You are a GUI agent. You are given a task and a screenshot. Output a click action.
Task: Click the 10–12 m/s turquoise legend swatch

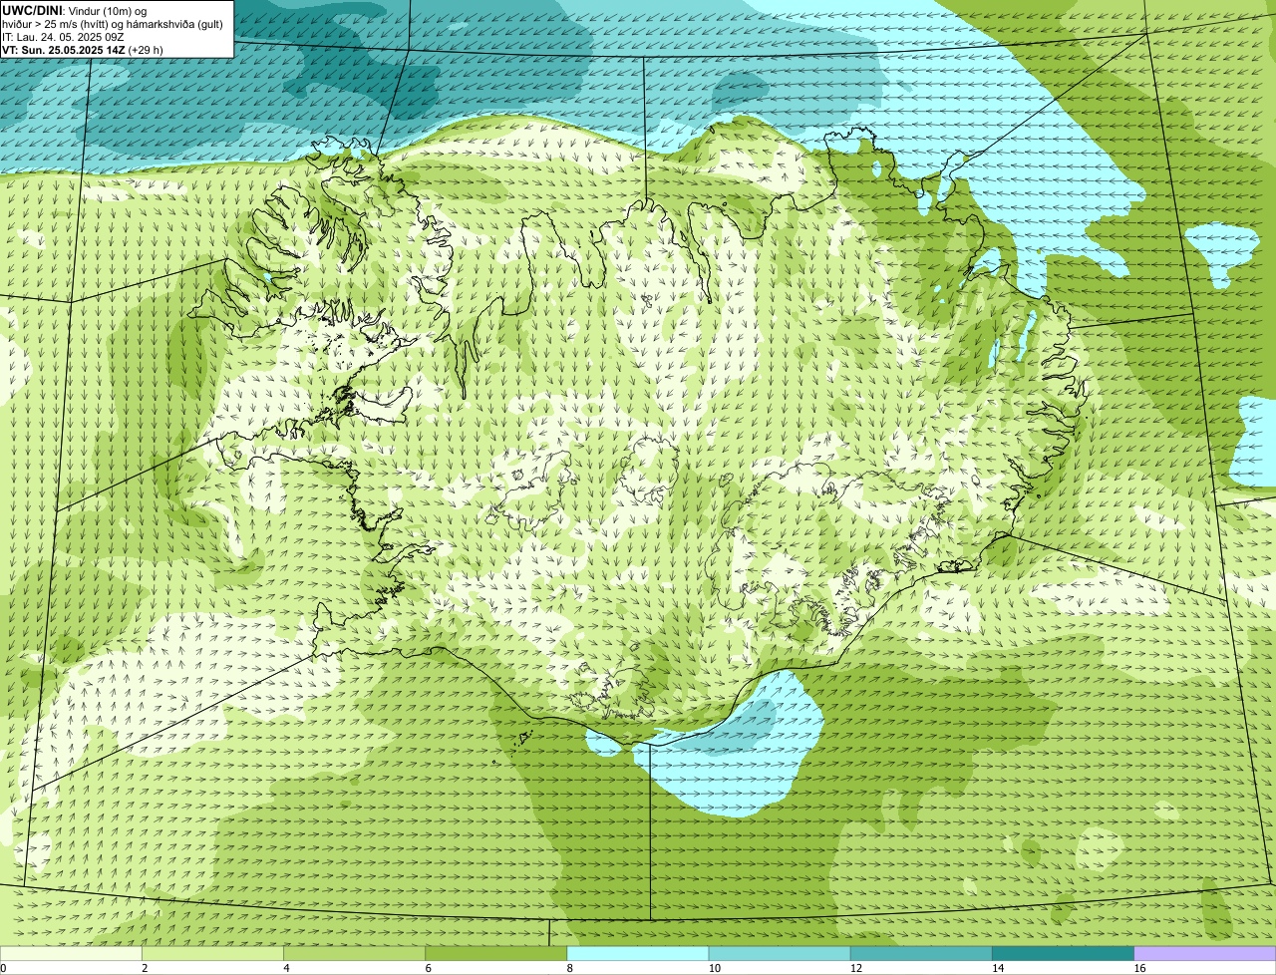click(x=780, y=953)
